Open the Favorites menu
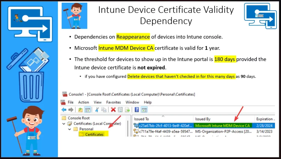281x159 pixels. click(x=113, y=102)
